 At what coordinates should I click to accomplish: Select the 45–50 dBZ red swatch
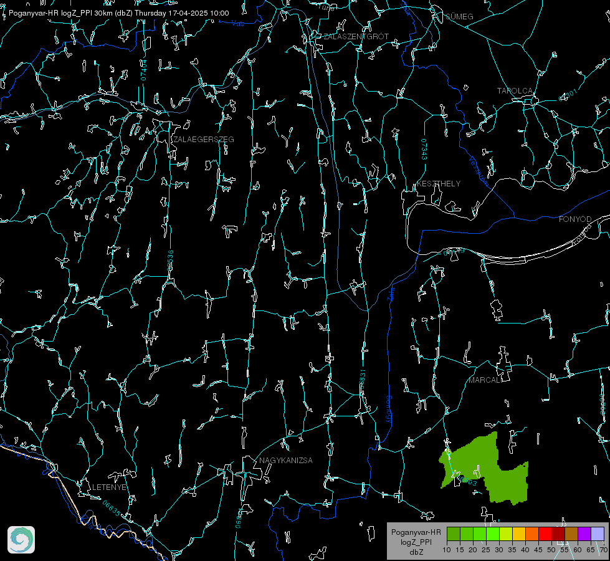545,534
